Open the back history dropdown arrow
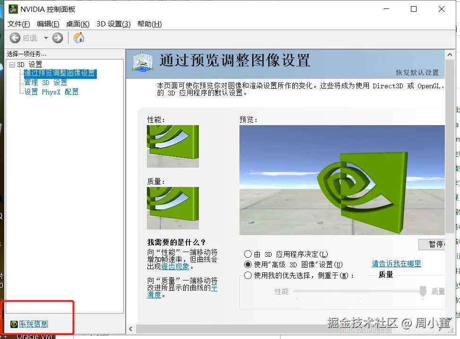Screen dimensions: 460x339 pyautogui.click(x=46, y=38)
